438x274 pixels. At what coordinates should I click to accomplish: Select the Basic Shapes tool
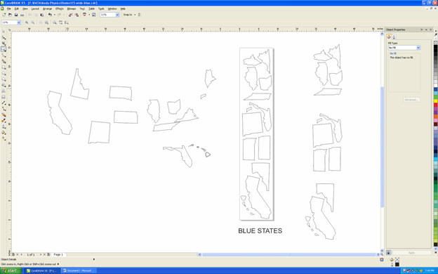[4, 85]
